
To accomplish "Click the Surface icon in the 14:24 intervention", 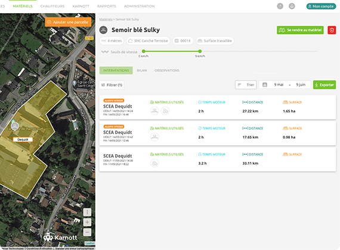I will 285,102.
